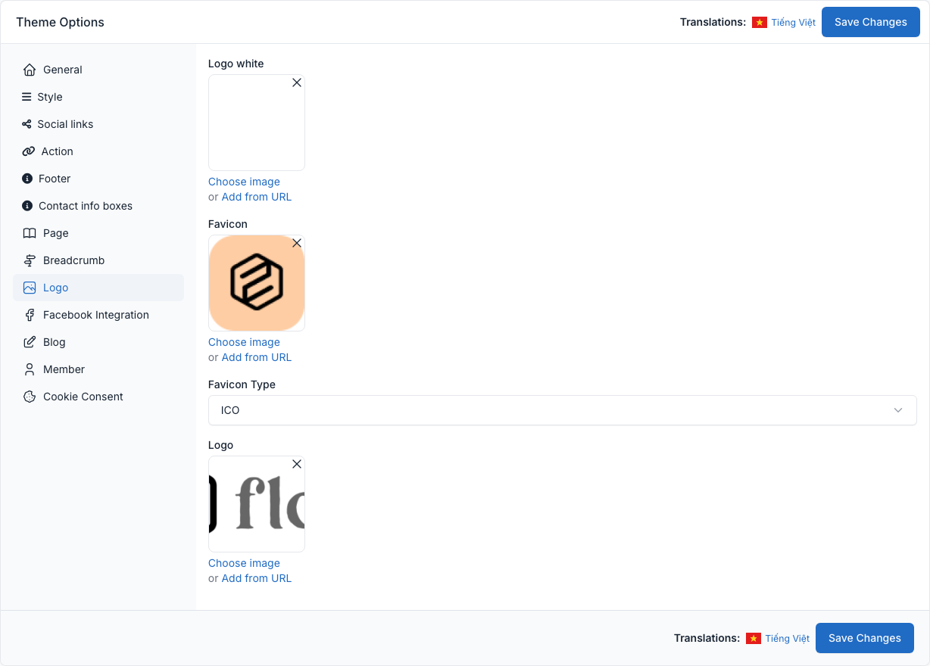Viewport: 930px width, 666px height.
Task: Select the Footer section
Action: 98,179
